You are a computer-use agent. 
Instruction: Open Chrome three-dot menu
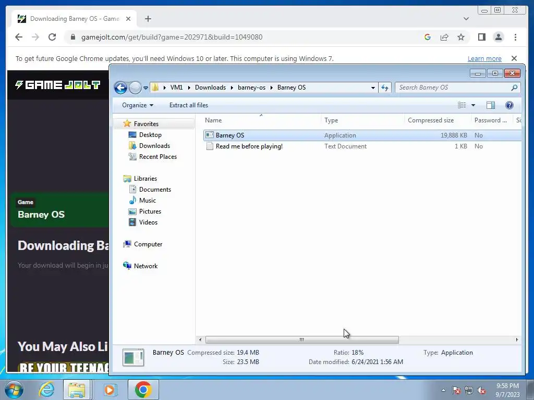click(x=515, y=37)
